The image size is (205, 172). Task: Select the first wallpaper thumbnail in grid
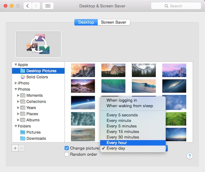[83, 70]
